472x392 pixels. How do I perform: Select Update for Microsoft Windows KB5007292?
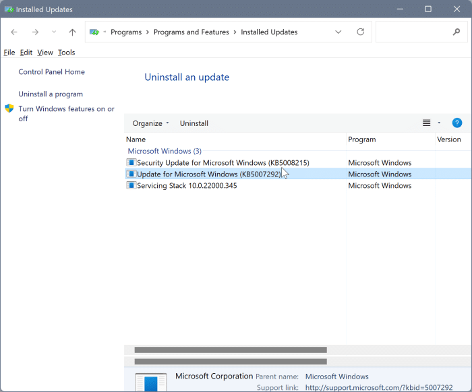(x=298, y=174)
